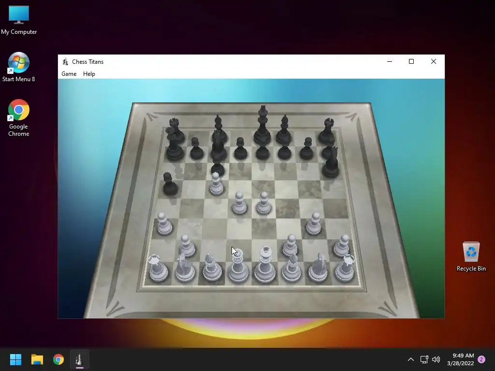Open the volume control tray icon
Image resolution: width=495 pixels, height=371 pixels.
pos(436,359)
